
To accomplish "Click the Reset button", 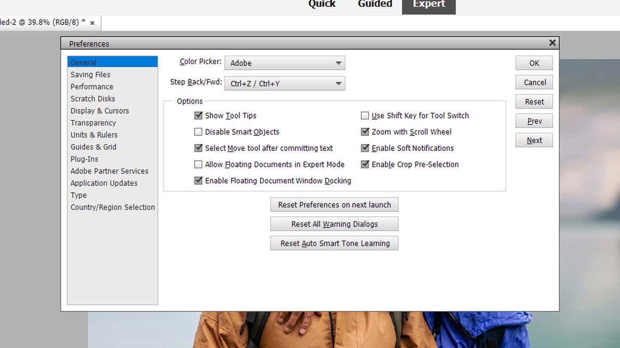I will pyautogui.click(x=534, y=101).
